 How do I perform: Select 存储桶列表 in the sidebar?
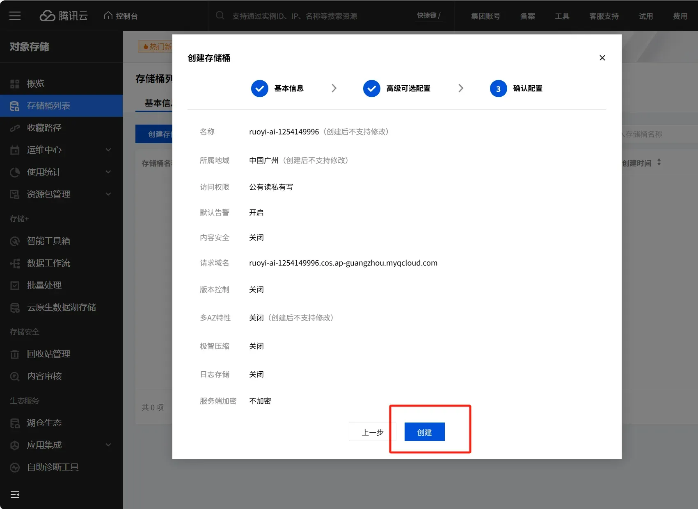48,106
